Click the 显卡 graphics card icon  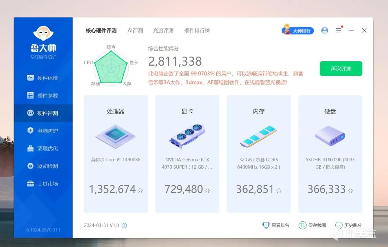(187, 136)
